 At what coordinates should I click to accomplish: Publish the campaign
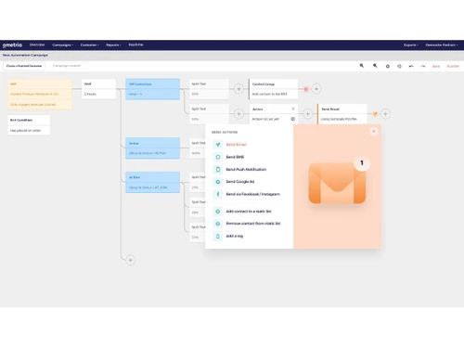453,66
